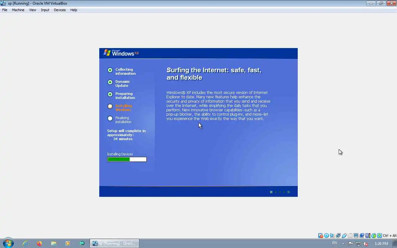The image size is (397, 248).
Task: Open the Help menu
Action: click(74, 10)
